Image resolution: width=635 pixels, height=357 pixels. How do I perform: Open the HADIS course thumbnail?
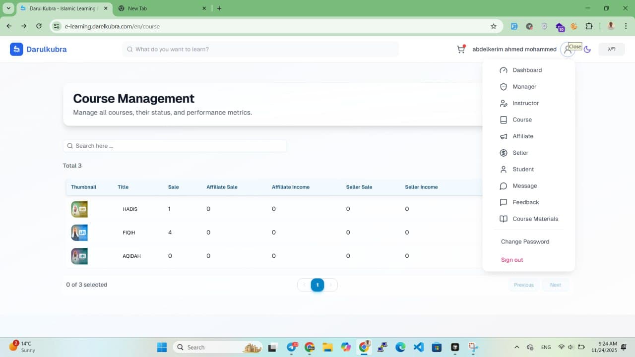coord(79,209)
